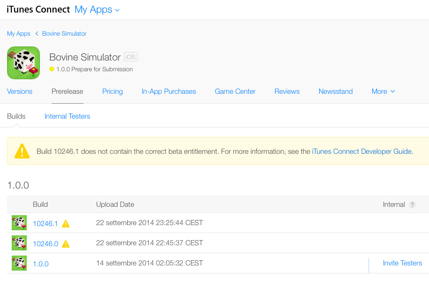Click the Internal column help question mark
This screenshot has height=287, width=429.
(412, 205)
